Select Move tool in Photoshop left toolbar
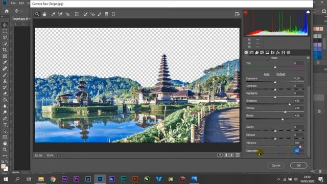Screen dimensions: 327x184 [x=5, y=25]
